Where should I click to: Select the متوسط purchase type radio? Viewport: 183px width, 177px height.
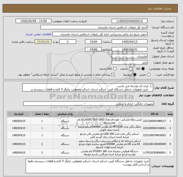(135, 75)
